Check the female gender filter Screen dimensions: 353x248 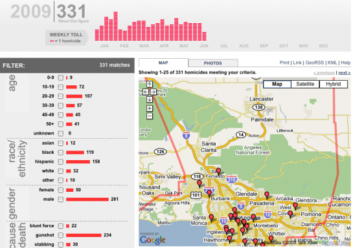point(60,190)
